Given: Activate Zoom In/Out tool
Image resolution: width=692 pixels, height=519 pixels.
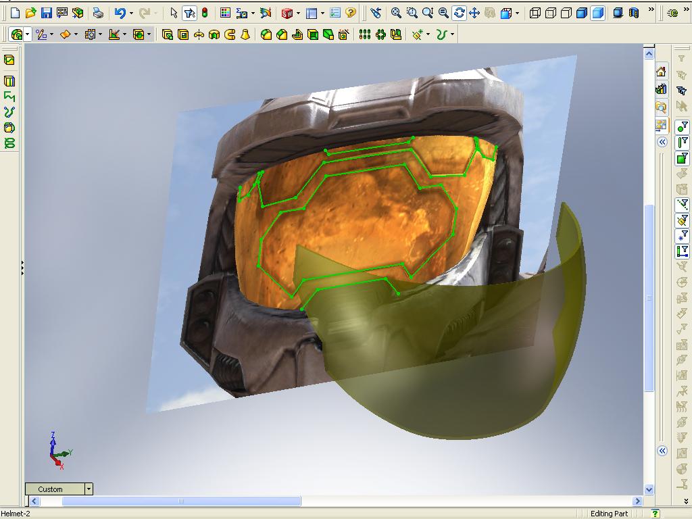Looking at the screenshot, I should coord(428,14).
